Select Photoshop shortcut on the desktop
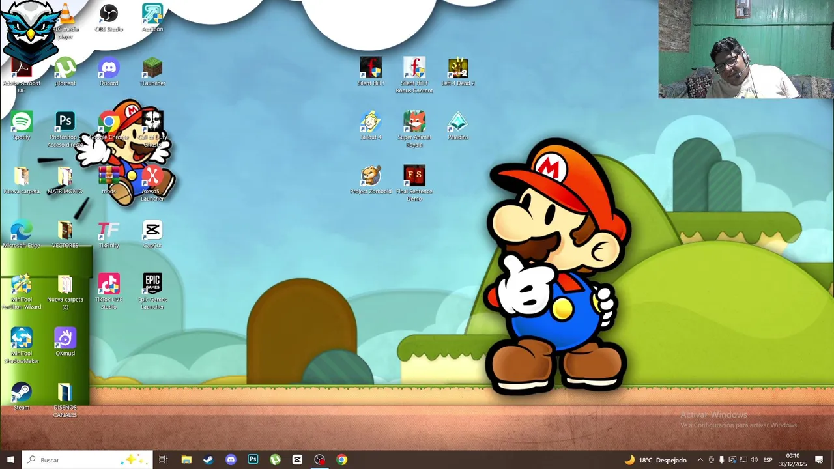The height and width of the screenshot is (469, 834). tap(65, 129)
